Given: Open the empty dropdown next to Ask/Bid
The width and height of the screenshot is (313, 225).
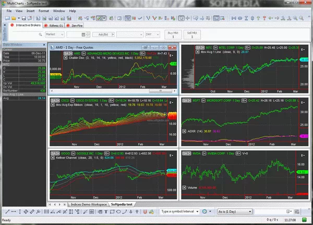Looking at the screenshot, I should pos(130,34).
